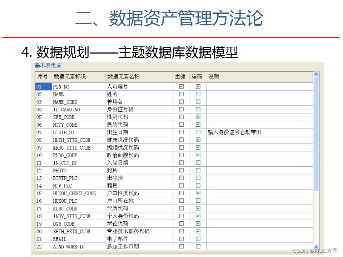Select the EDBG_CODE cell
The image size is (343, 257).
pos(79,208)
